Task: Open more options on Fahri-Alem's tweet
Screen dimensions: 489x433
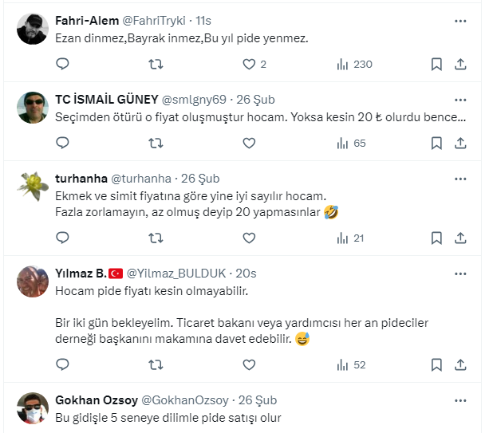Action: (x=460, y=22)
